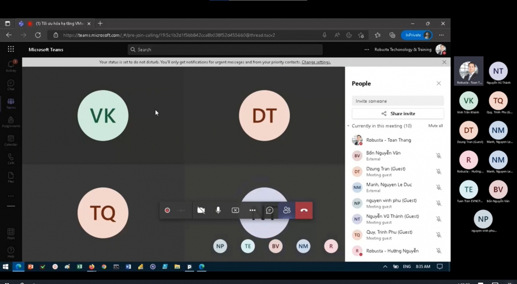
Task: Collapse the Currently in this meeting list
Action: tap(348, 126)
